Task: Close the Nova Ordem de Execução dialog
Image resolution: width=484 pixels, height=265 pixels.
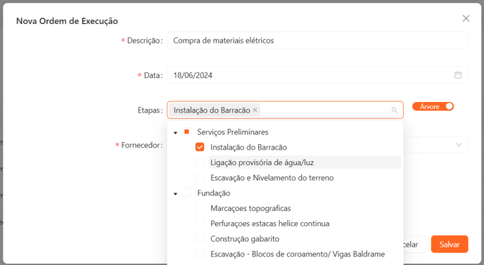Action: tap(466, 18)
